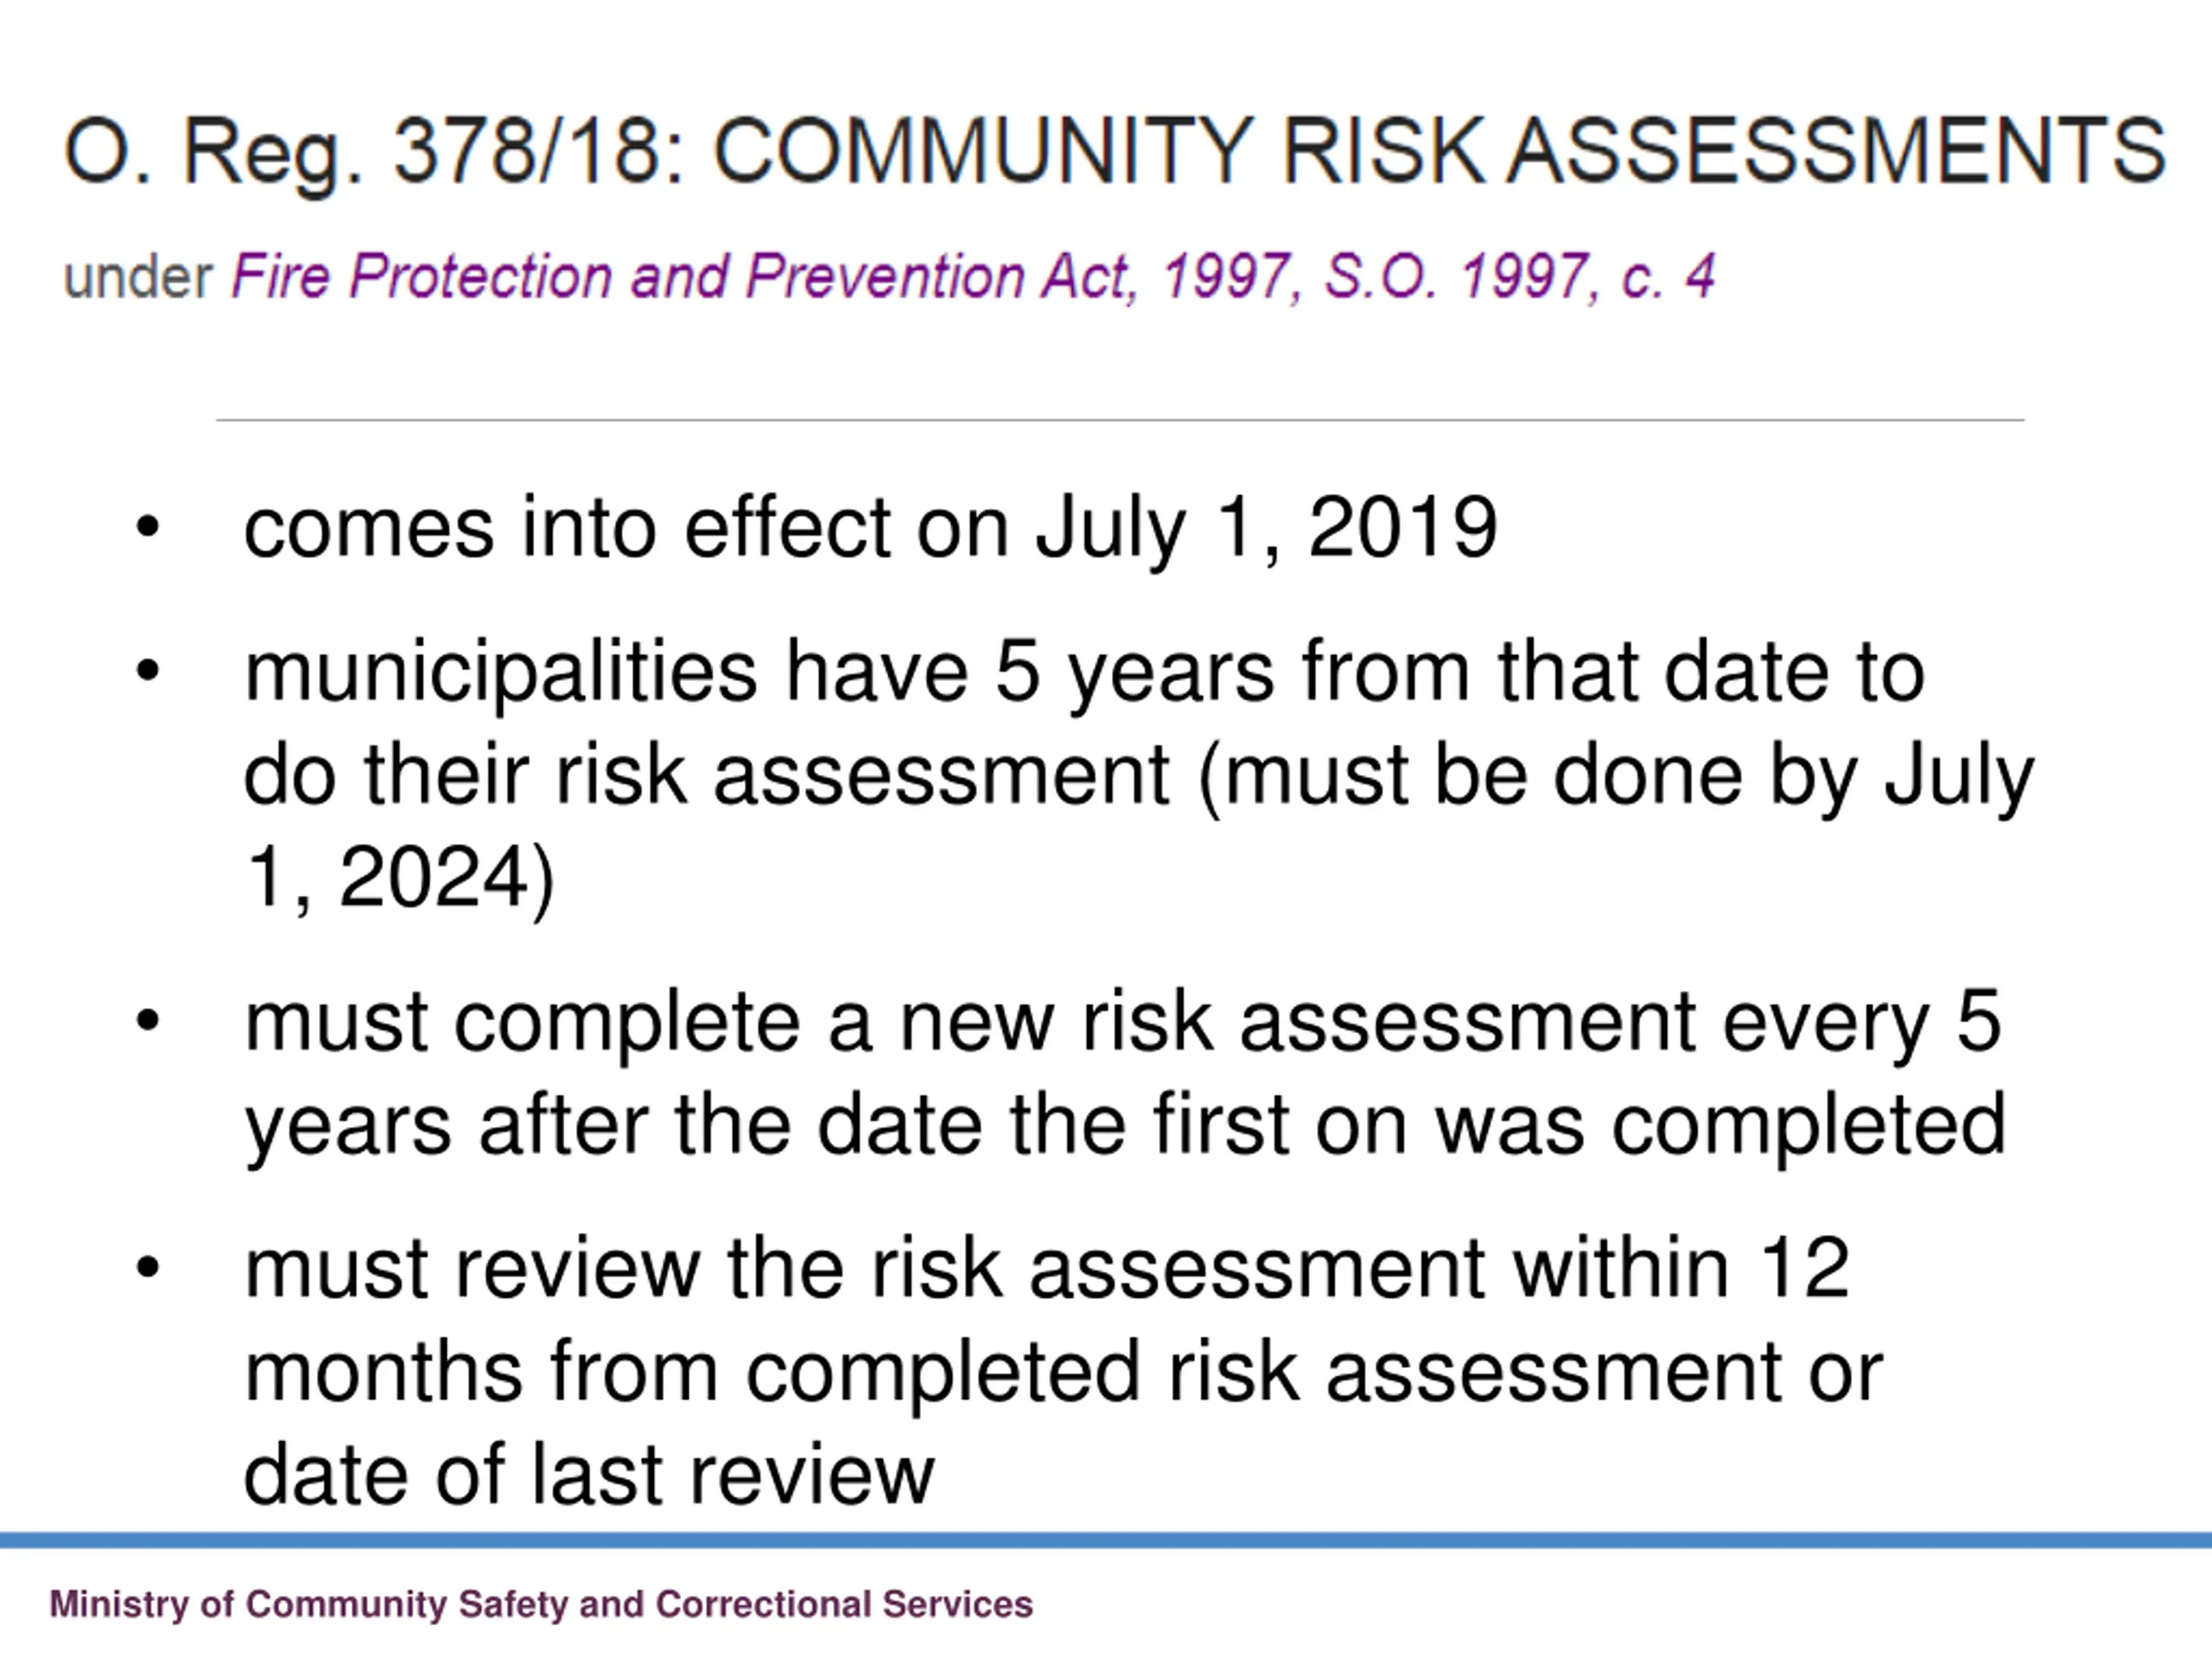The height and width of the screenshot is (1659, 2212).
Task: Select the line "do their risk assessment (must be done"
Action: [1139, 777]
